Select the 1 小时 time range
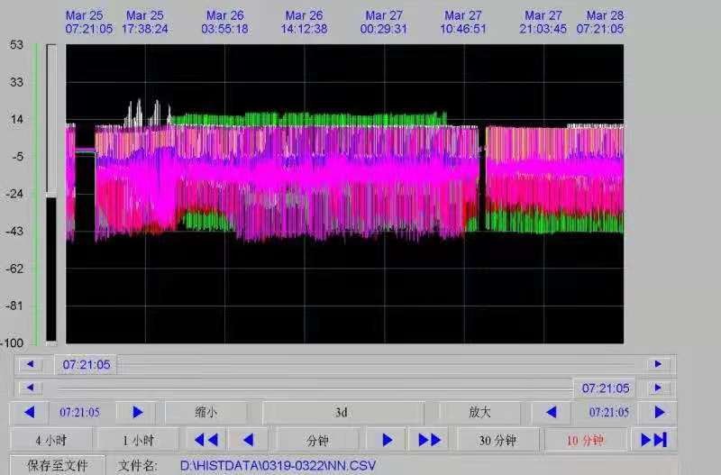 click(137, 440)
